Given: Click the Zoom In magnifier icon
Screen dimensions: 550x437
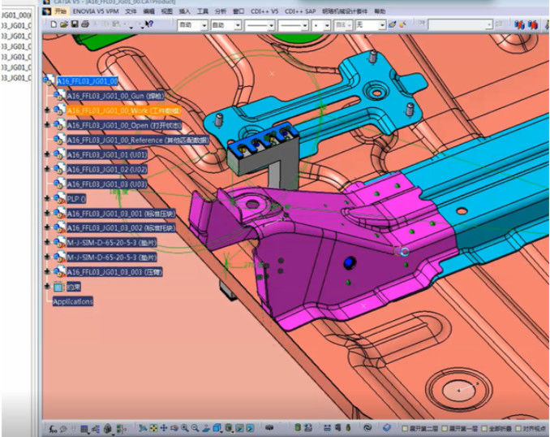Looking at the screenshot, I should coord(185,428).
